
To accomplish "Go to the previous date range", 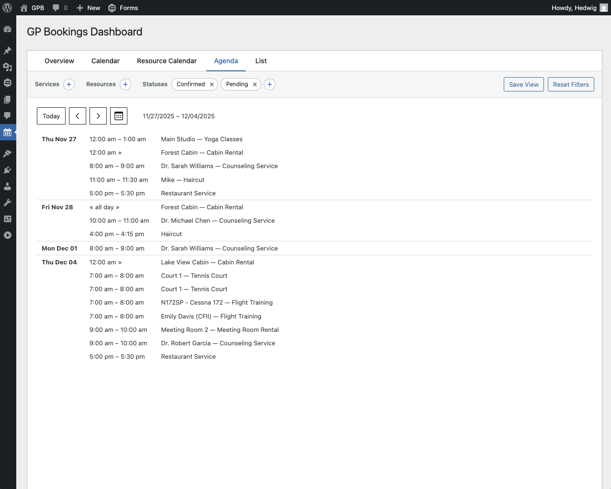I will pos(78,116).
